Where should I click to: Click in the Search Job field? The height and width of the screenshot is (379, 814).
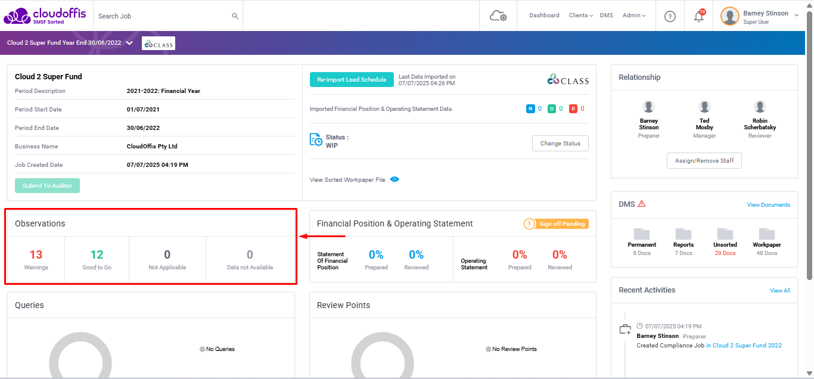163,16
